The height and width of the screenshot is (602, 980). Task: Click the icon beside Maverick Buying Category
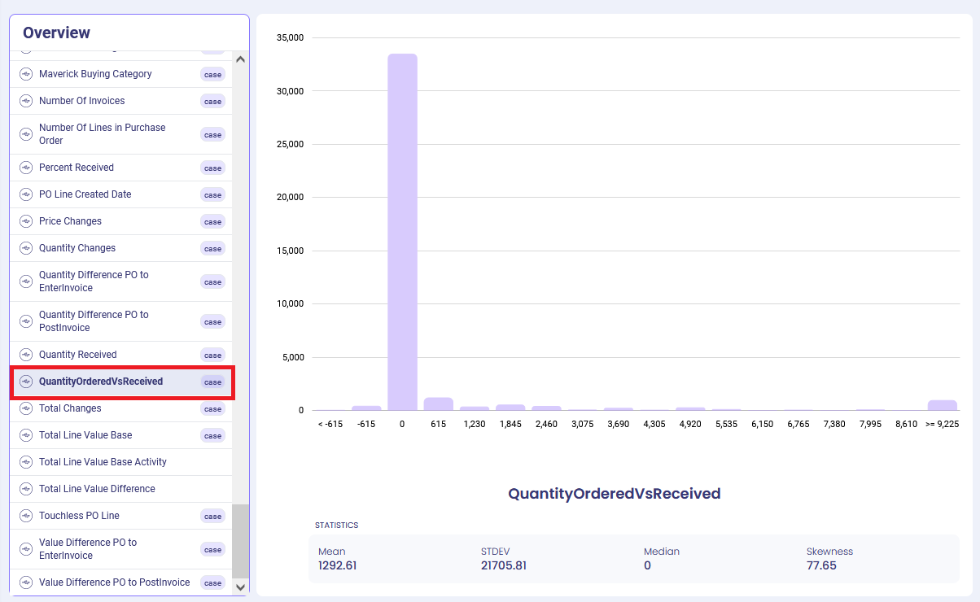pos(26,74)
